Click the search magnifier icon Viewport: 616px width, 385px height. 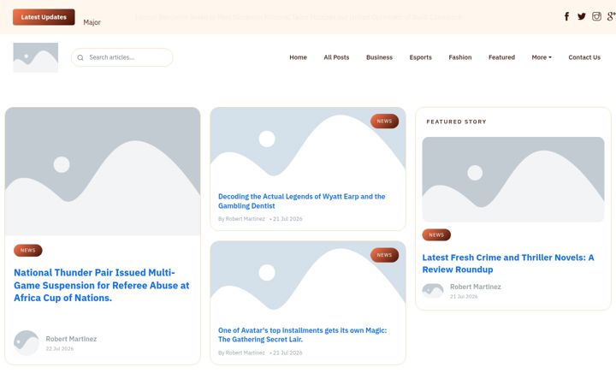click(x=80, y=58)
